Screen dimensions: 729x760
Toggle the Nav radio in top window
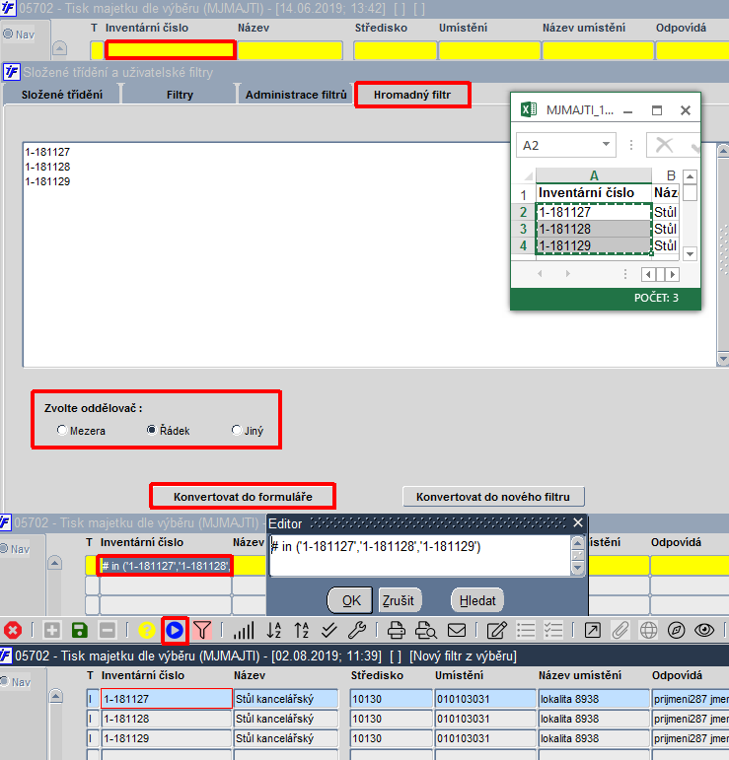pyautogui.click(x=8, y=35)
